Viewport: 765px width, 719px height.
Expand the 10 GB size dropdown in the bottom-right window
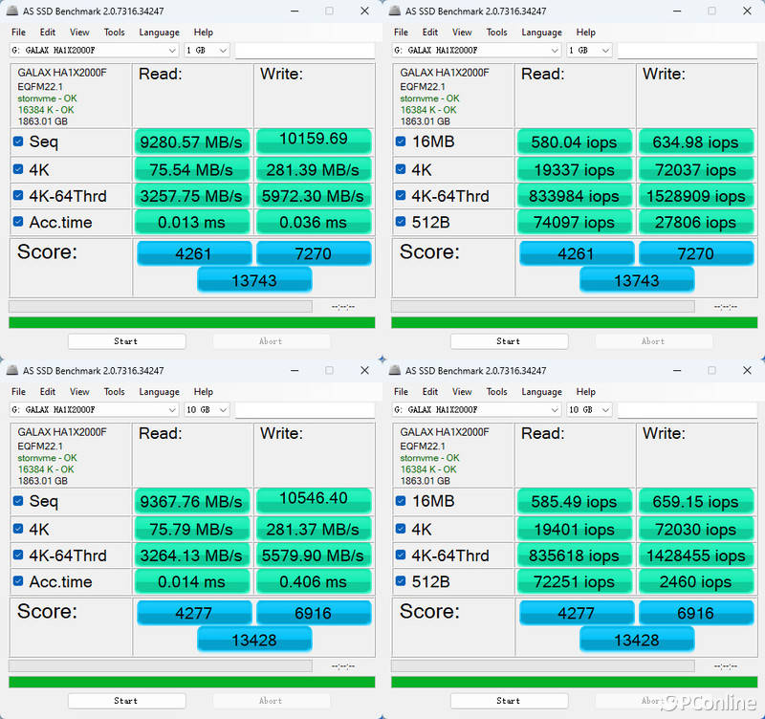(590, 409)
